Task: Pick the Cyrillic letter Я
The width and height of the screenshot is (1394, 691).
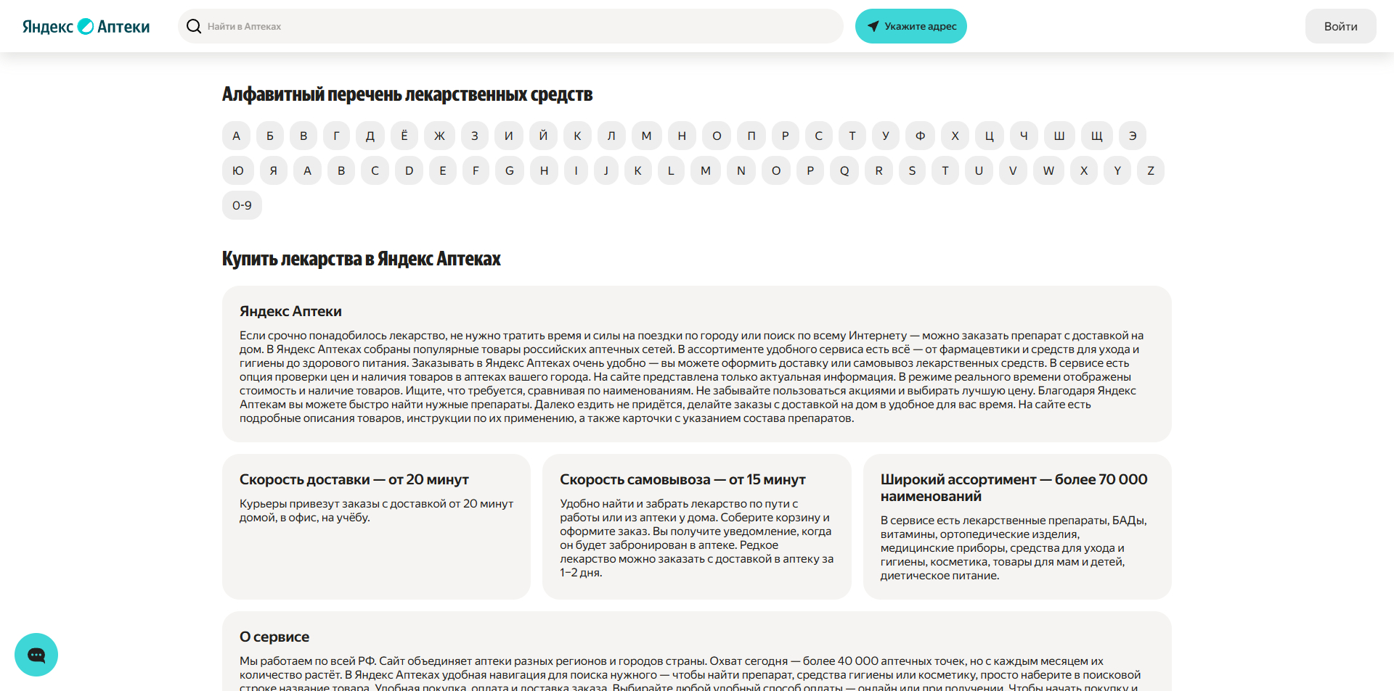Action: tap(274, 170)
